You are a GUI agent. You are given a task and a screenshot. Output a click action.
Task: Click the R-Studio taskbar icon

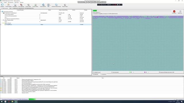pyautogui.click(x=16, y=102)
